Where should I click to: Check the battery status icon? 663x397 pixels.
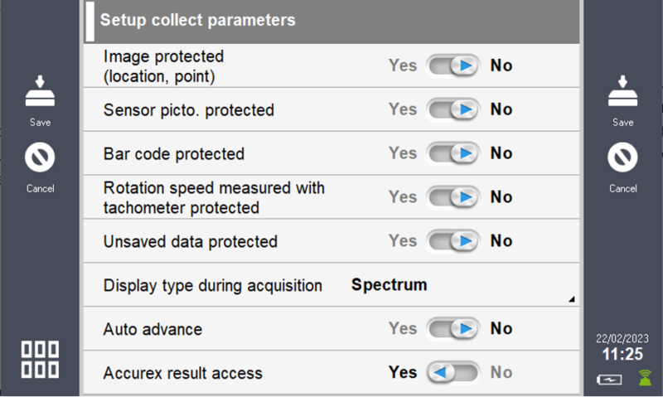(609, 380)
